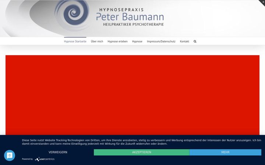Show more consent options via Mehr
Screen dimensions: 265x165
[x=225, y=152]
